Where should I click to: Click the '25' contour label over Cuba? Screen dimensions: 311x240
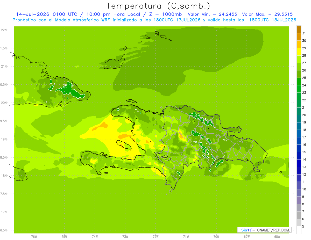pyautogui.click(x=65, y=86)
